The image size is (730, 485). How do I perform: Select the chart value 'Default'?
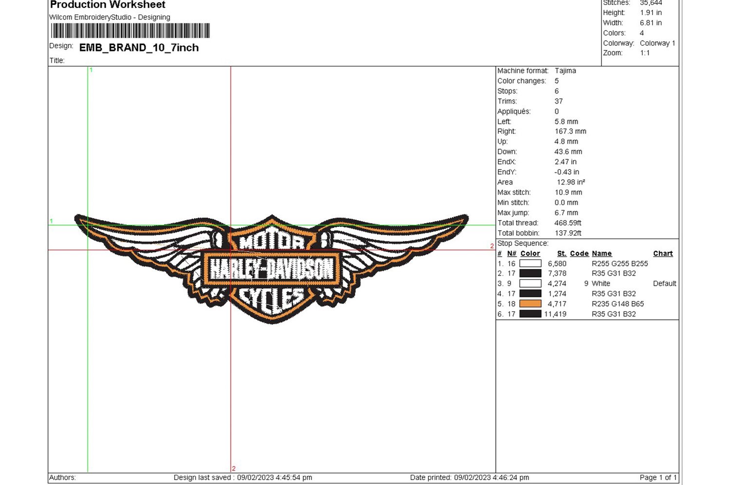coord(665,283)
